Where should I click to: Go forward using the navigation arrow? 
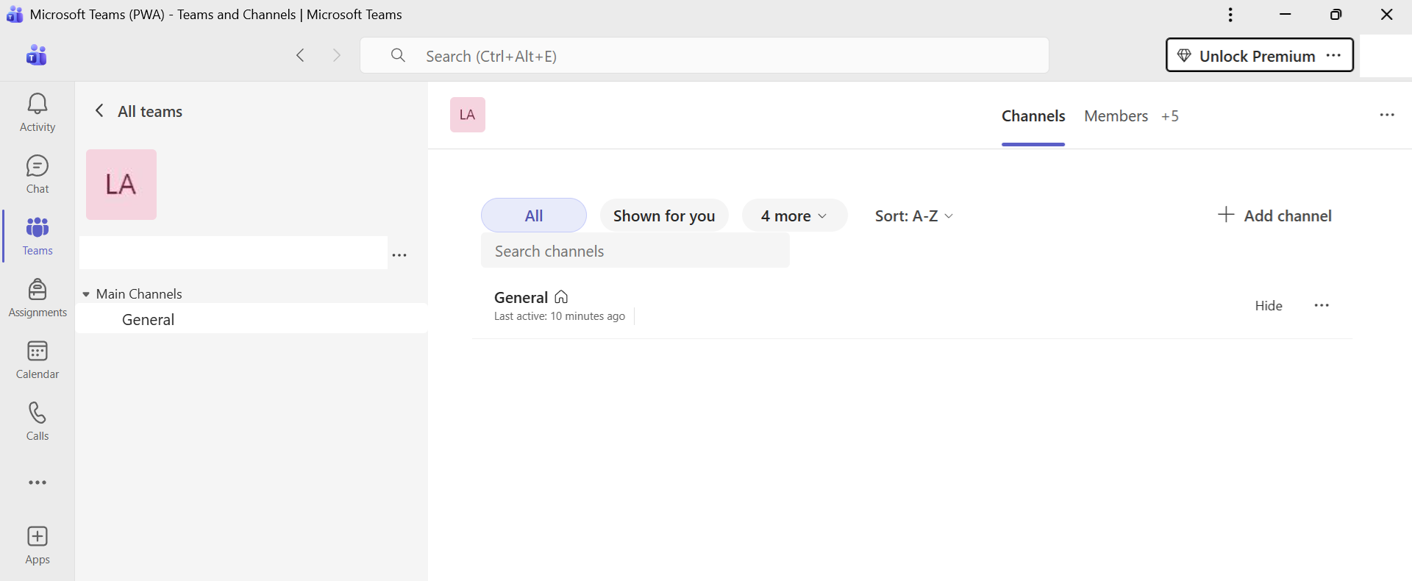[337, 55]
